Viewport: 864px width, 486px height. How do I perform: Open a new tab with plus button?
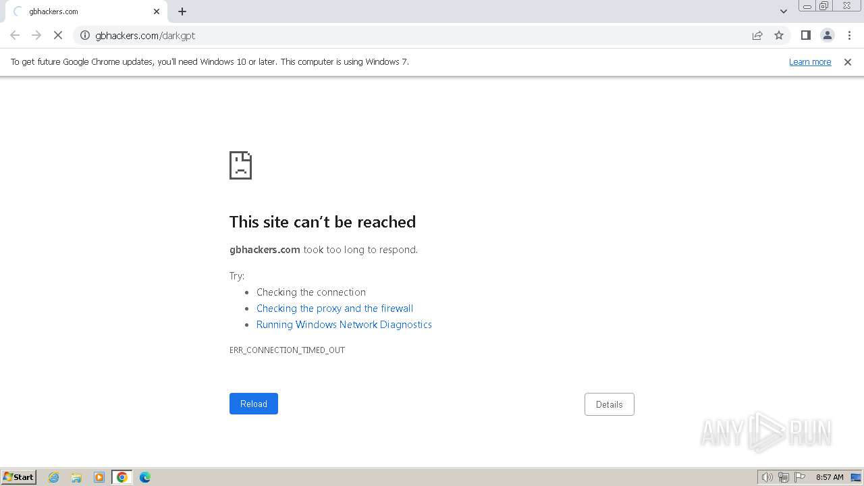click(182, 11)
